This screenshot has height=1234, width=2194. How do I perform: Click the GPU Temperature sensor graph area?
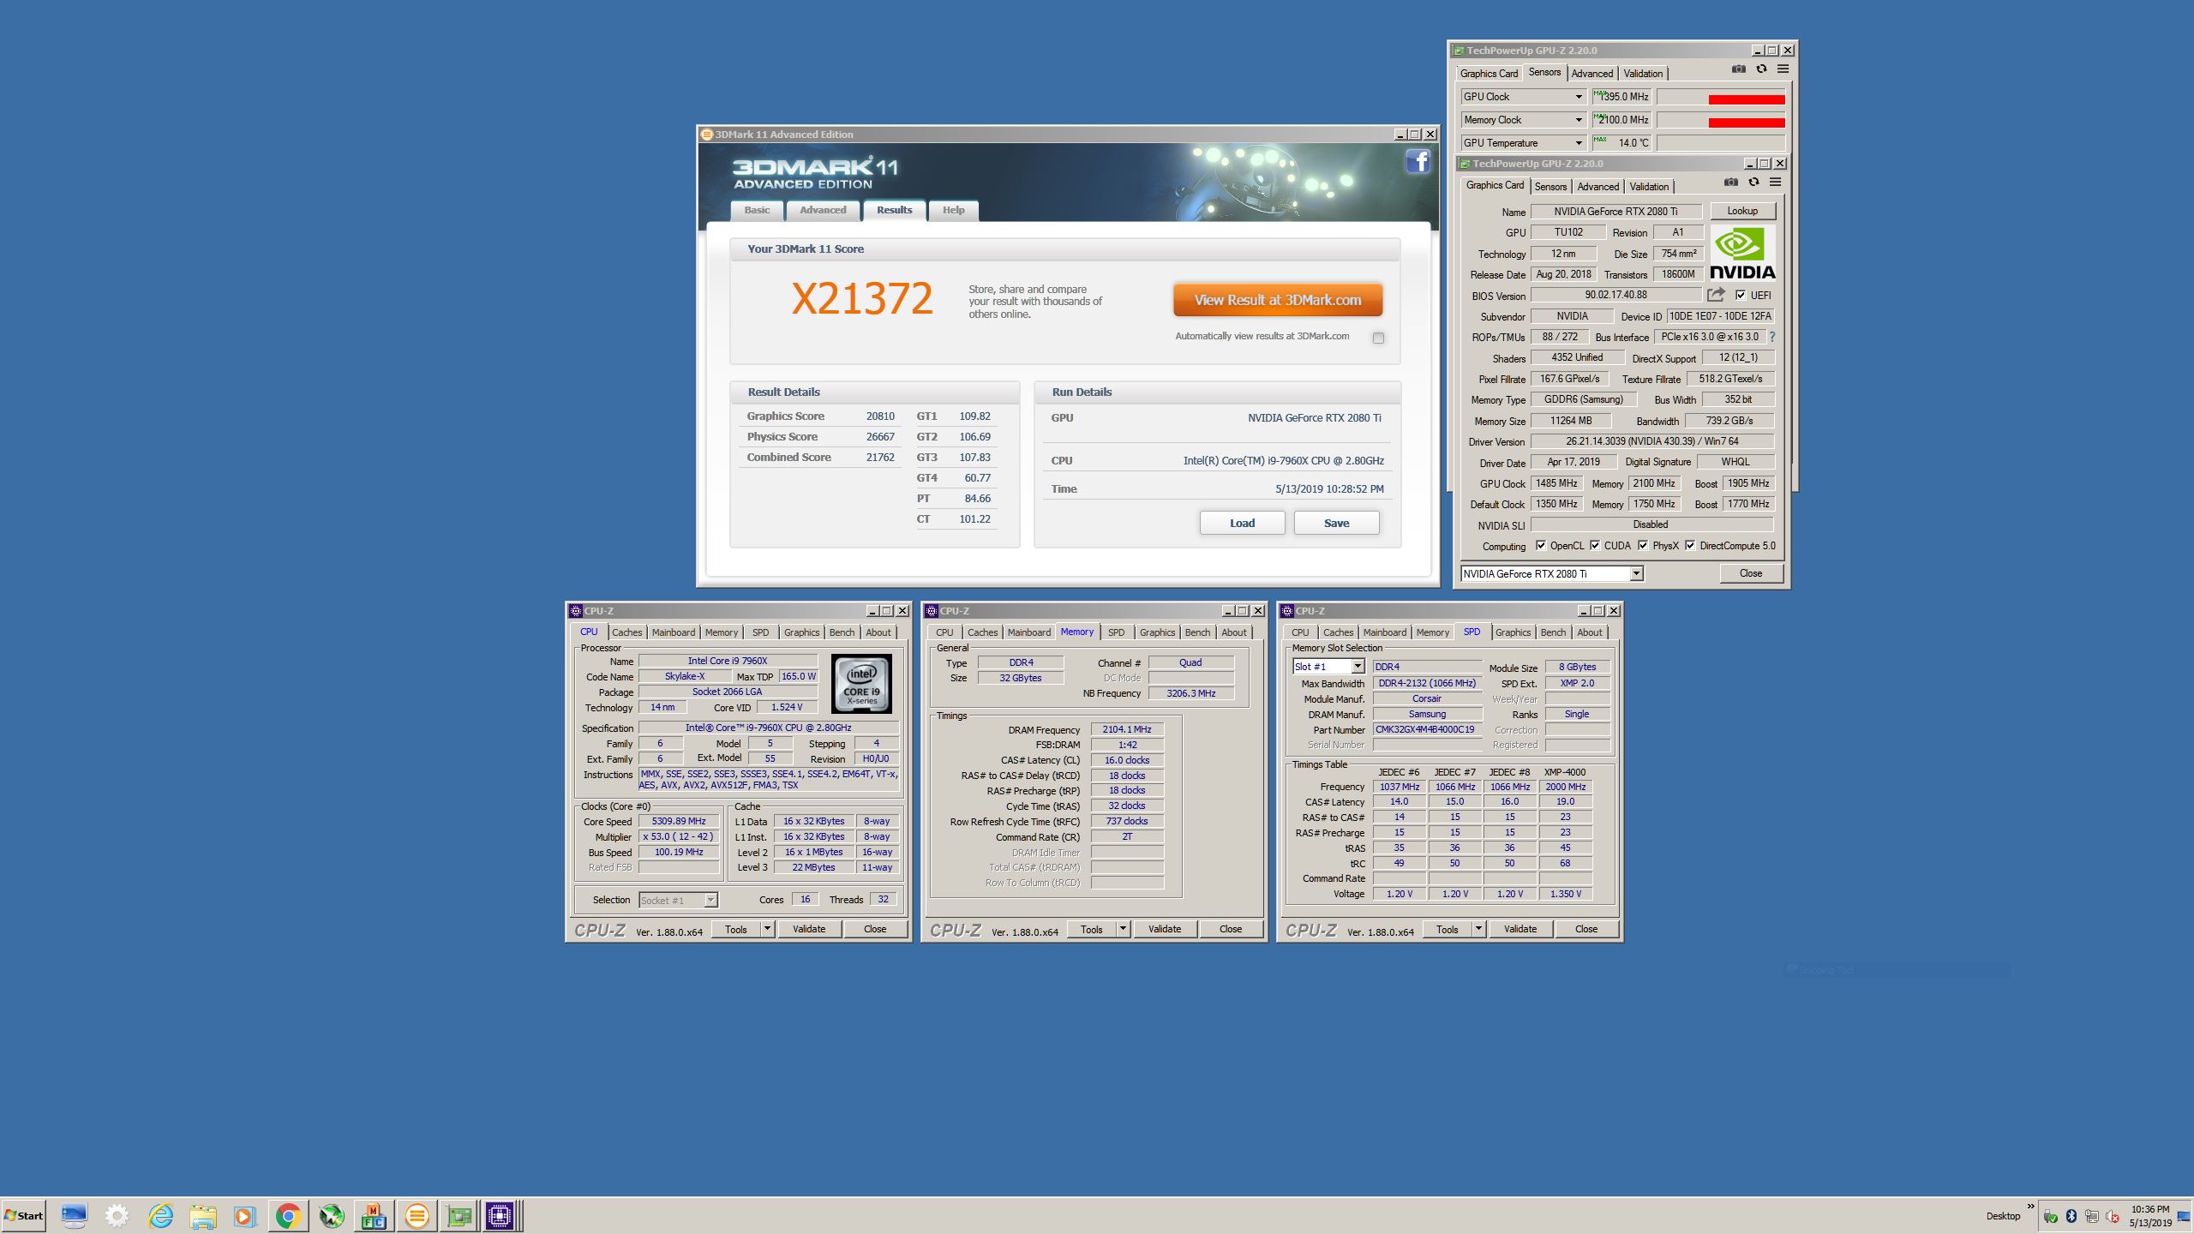pyautogui.click(x=1721, y=143)
